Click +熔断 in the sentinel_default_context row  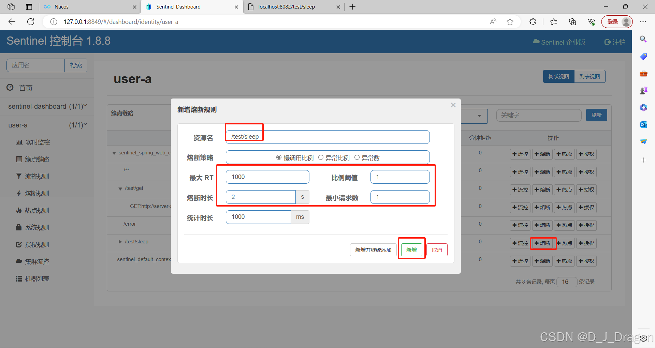click(542, 261)
